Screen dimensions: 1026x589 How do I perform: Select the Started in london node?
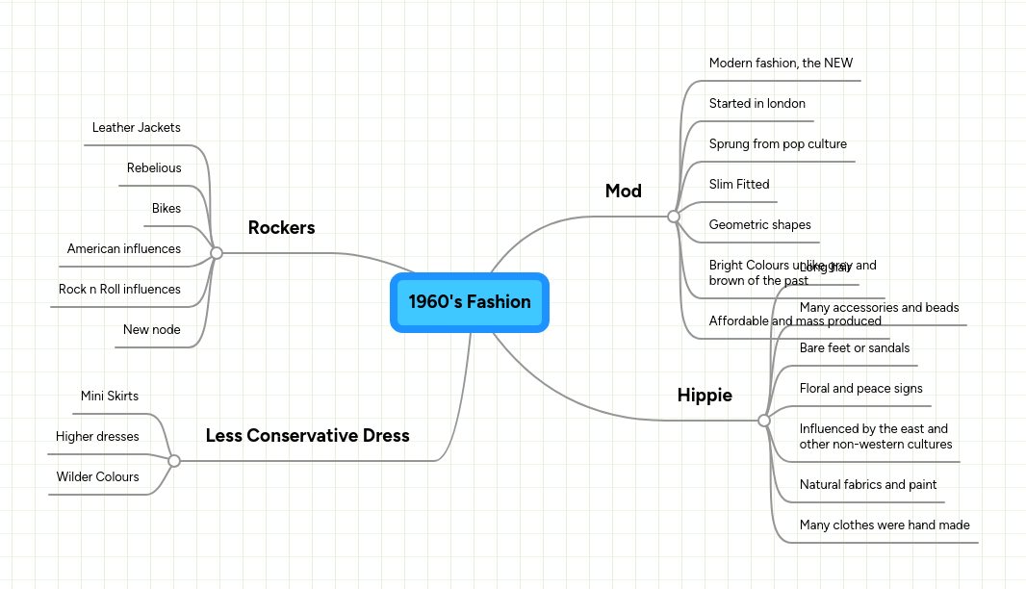coord(757,103)
